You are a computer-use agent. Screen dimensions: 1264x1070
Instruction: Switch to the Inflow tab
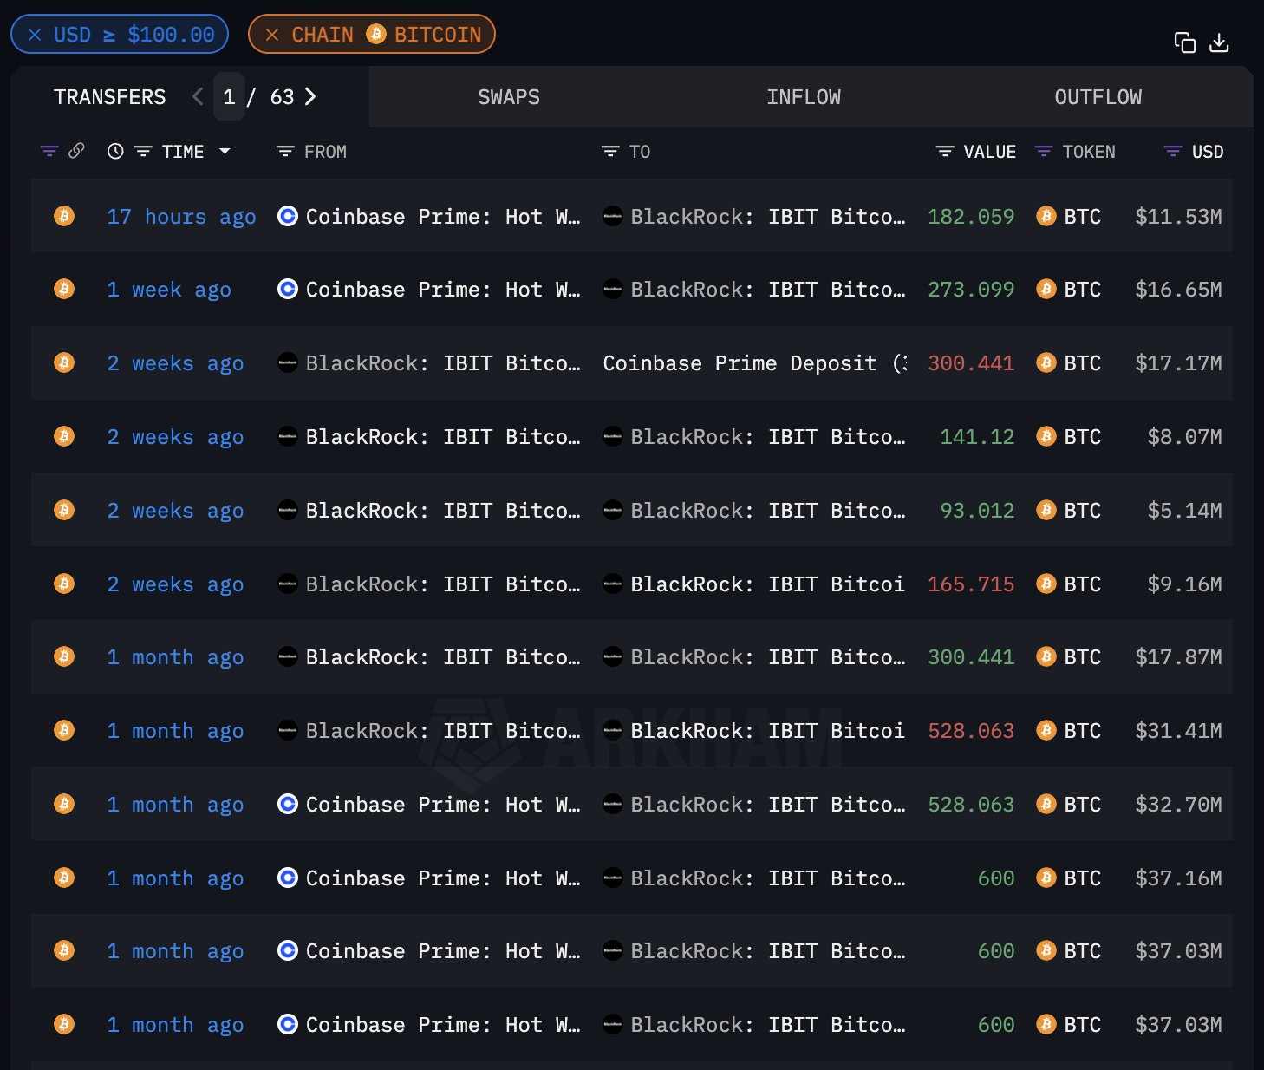803,97
